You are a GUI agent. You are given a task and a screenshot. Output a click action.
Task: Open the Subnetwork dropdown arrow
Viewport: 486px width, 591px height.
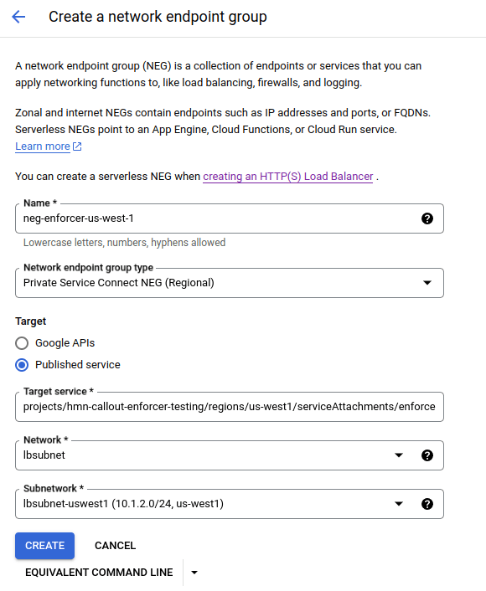click(399, 504)
